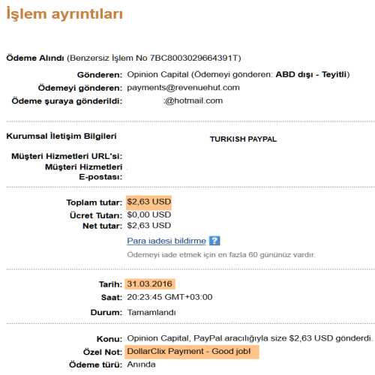This screenshot has width=375, height=375.
Task: Click the Tamamlandı status value
Action: pos(151,312)
